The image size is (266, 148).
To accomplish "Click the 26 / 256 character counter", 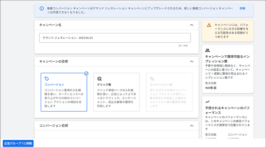I will 183,46.
